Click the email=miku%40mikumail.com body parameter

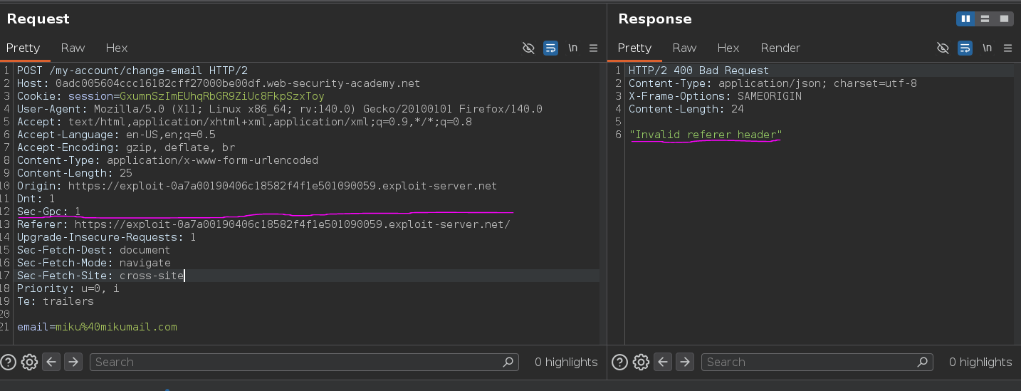tap(97, 327)
